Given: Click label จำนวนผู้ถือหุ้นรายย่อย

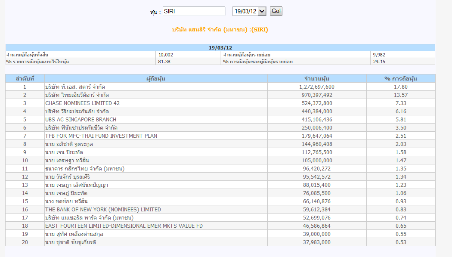Looking at the screenshot, I should click(x=247, y=55).
